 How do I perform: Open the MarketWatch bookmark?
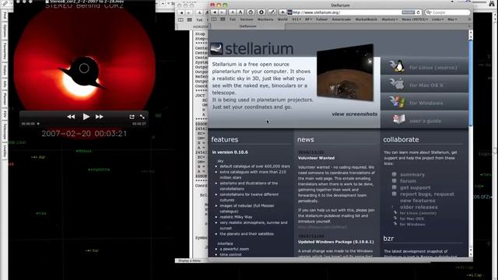366,19
